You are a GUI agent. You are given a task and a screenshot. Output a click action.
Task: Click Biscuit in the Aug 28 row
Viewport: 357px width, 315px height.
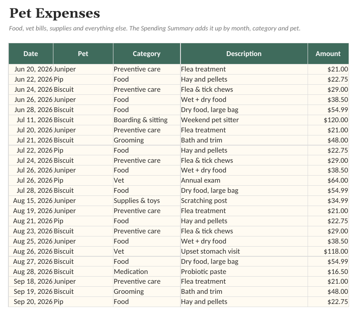pos(83,272)
